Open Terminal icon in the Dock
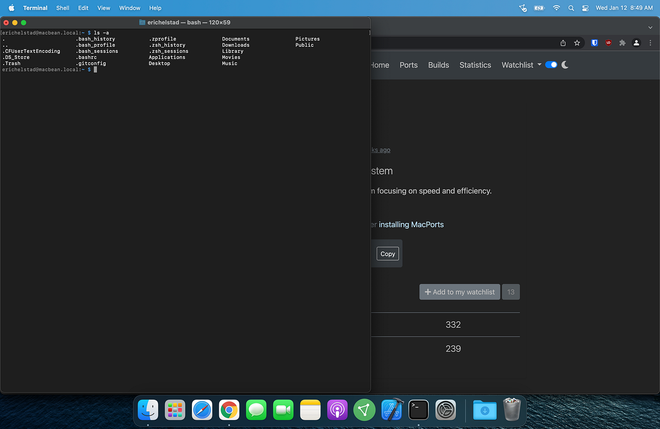This screenshot has width=660, height=429. (x=419, y=410)
